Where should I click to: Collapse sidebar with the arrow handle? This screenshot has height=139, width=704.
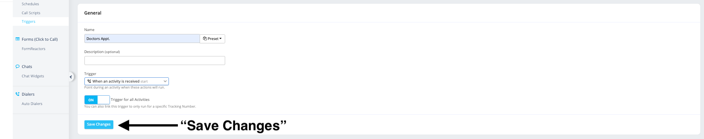point(71,77)
